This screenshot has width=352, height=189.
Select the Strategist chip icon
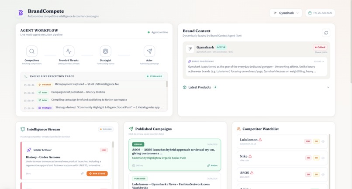pyautogui.click(x=106, y=51)
